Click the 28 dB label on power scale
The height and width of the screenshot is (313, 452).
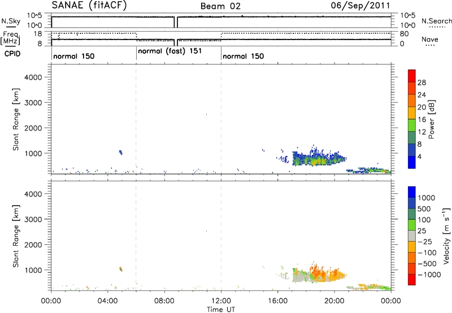click(x=421, y=82)
